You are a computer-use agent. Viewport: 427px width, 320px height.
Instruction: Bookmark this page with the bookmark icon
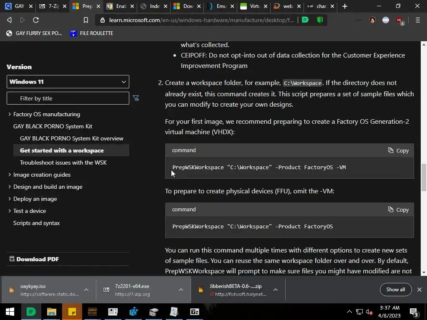86,20
